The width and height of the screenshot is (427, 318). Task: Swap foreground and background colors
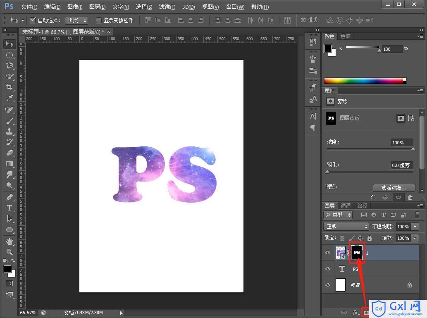pyautogui.click(x=13, y=261)
